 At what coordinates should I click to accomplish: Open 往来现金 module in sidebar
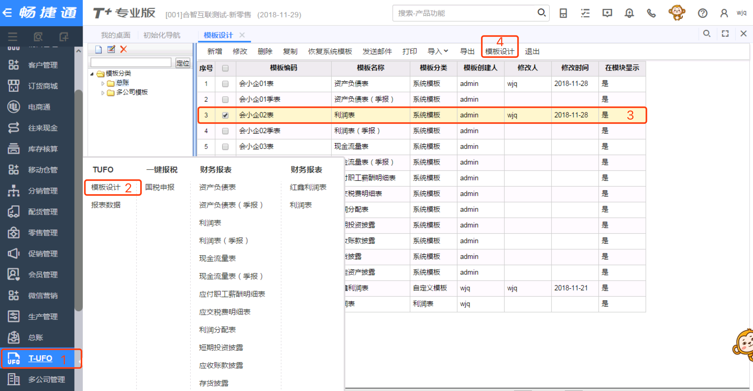click(37, 128)
